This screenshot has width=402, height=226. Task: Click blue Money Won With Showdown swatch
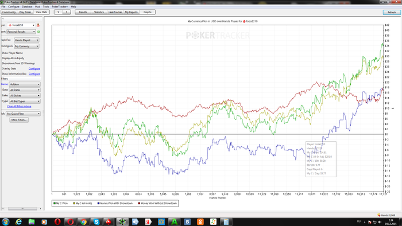(98, 203)
